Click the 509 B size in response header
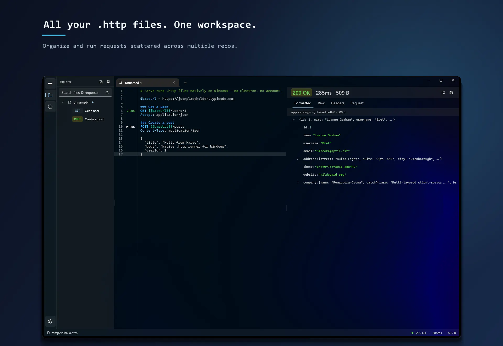The width and height of the screenshot is (503, 346). coord(342,93)
